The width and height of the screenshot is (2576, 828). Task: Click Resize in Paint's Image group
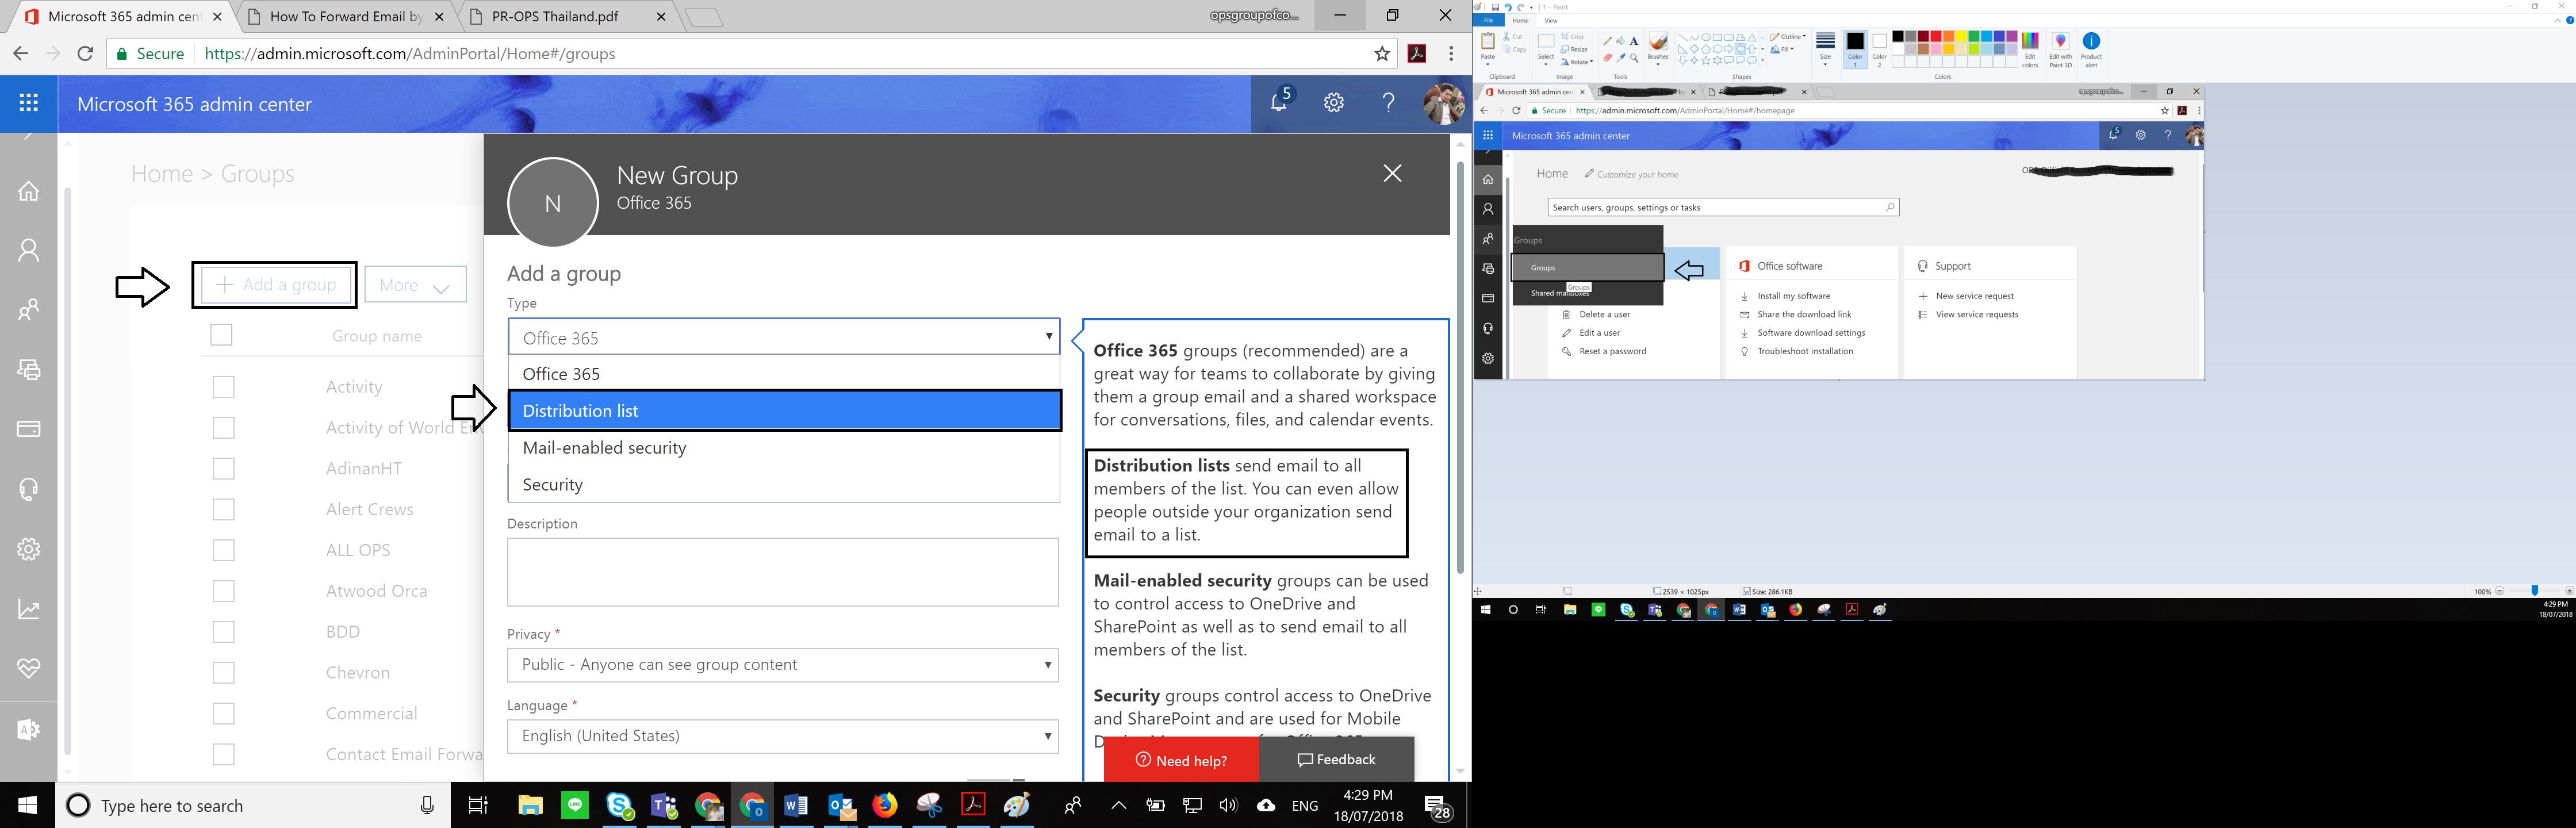1574,49
